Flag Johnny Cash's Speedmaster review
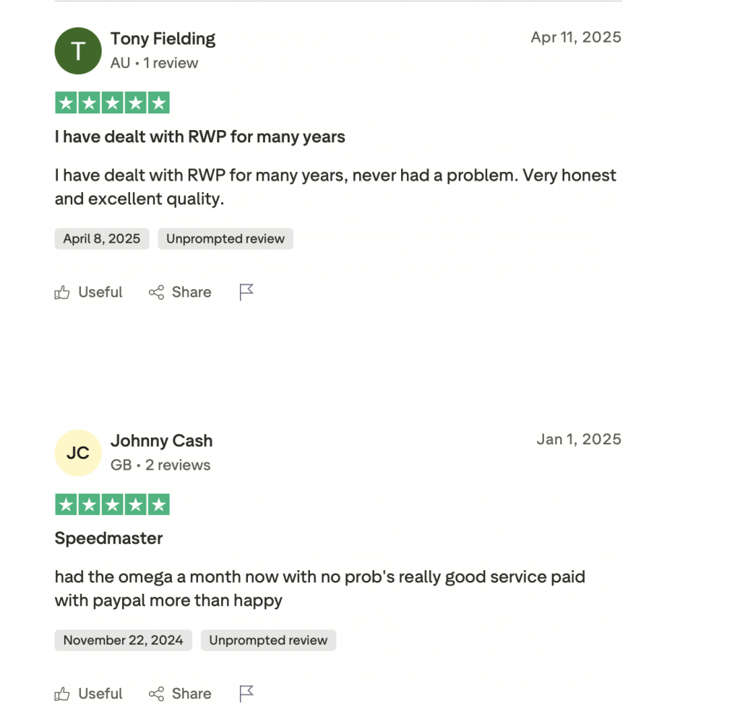The width and height of the screenshot is (740, 711). pyautogui.click(x=246, y=694)
